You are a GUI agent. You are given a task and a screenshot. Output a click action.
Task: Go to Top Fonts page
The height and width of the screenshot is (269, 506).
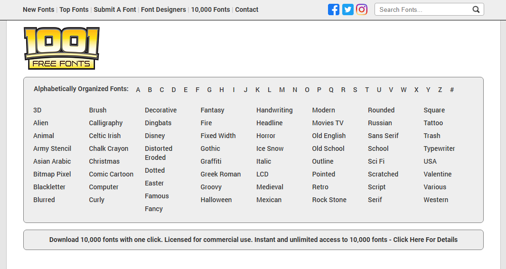74,9
